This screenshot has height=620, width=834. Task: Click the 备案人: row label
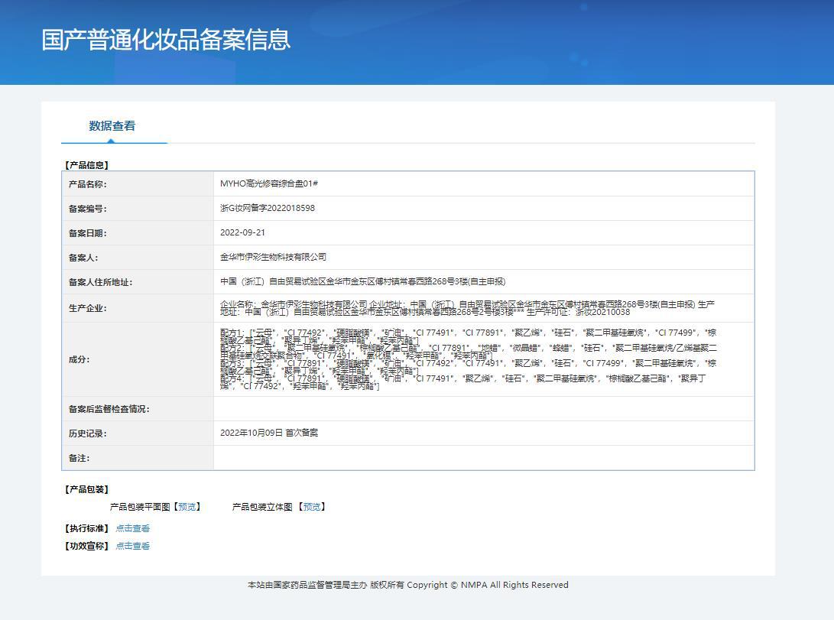click(x=83, y=258)
